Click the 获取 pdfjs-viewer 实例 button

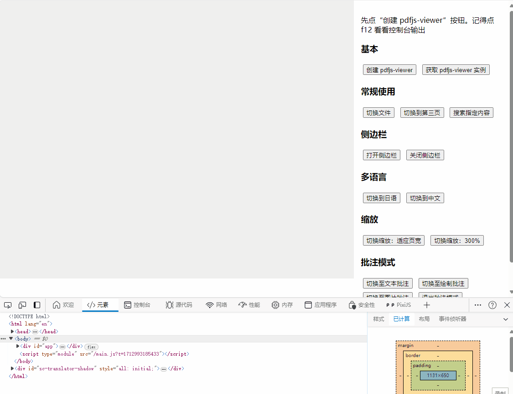[x=456, y=70]
